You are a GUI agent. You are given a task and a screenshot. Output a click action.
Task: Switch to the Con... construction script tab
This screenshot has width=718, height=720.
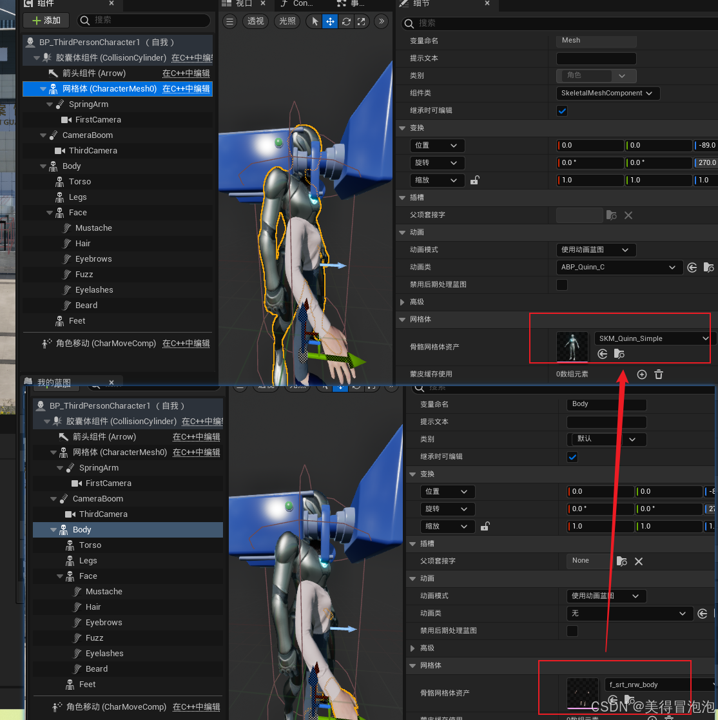tap(298, 4)
